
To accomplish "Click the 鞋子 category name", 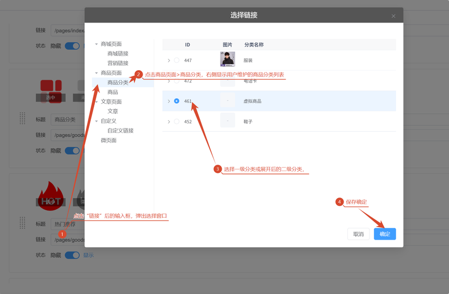I will tap(248, 122).
